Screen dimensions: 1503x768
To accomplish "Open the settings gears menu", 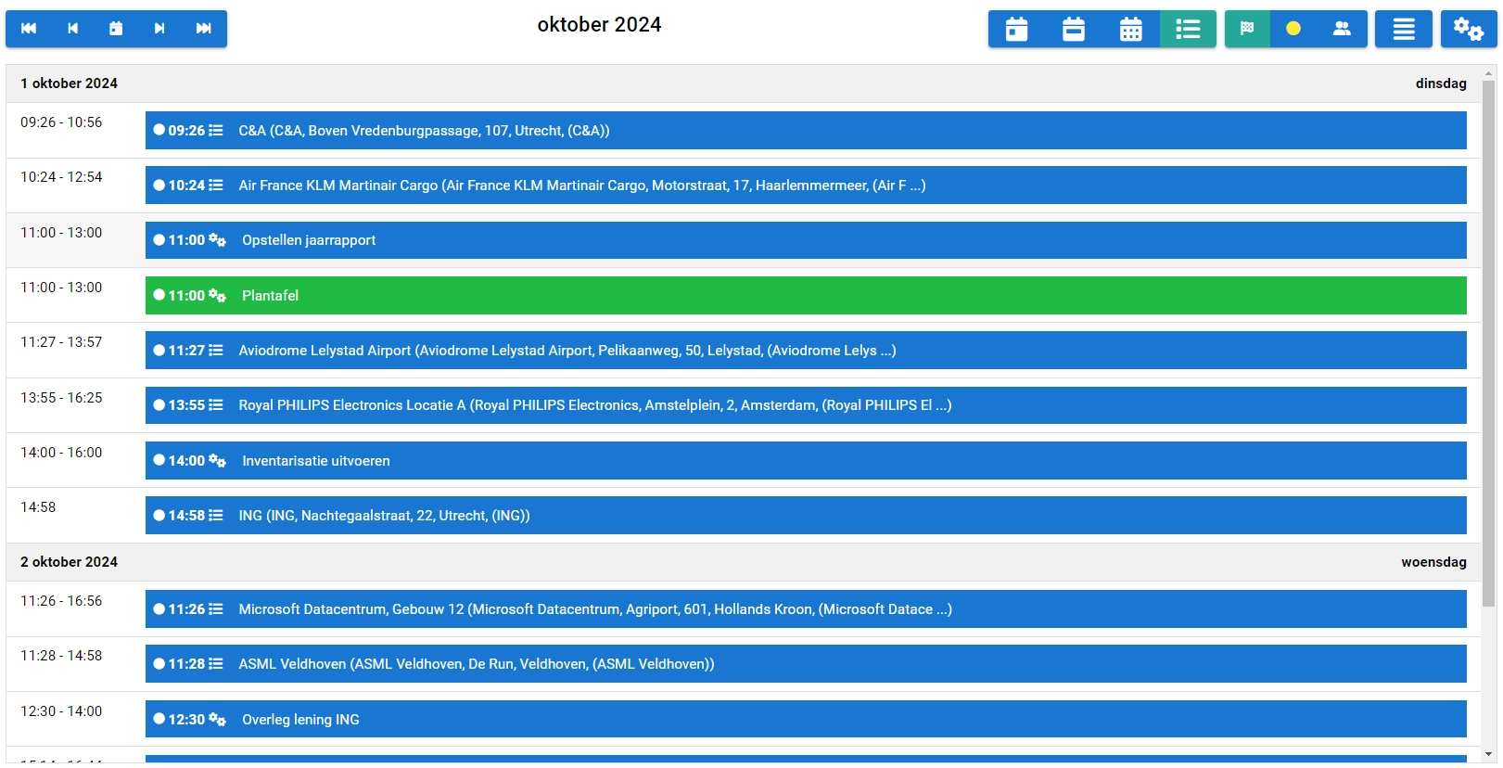I will (x=1468, y=30).
